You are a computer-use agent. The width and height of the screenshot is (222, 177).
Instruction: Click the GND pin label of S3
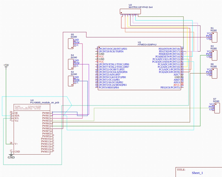pos(209,57)
